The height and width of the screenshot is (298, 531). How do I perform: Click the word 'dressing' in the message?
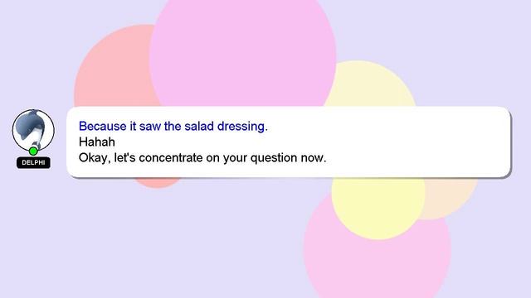[242, 126]
